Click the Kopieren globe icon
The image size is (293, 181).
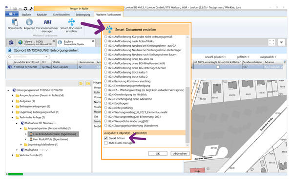click(x=29, y=22)
